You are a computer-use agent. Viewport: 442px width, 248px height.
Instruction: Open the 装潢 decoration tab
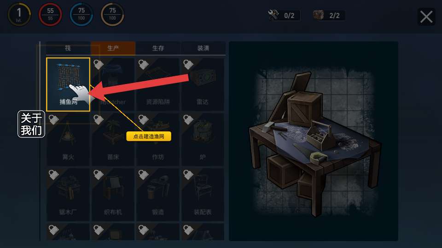[x=203, y=48]
